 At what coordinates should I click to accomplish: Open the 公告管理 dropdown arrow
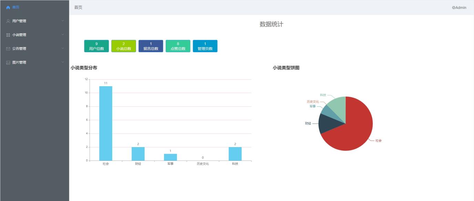pos(62,48)
